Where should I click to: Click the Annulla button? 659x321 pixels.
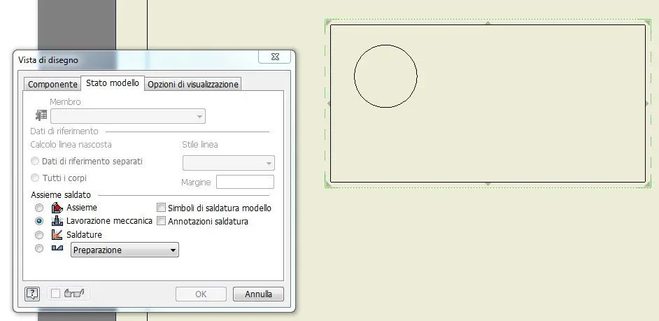tap(258, 294)
